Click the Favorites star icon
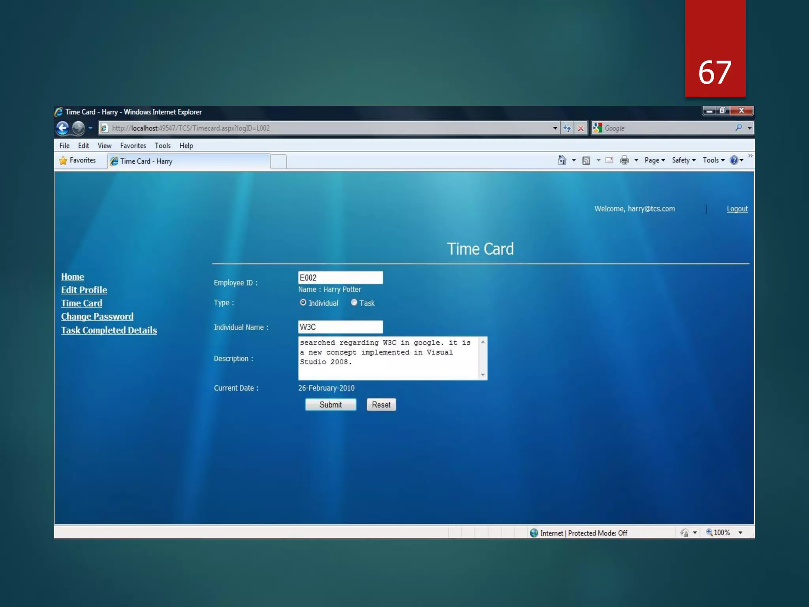Image resolution: width=809 pixels, height=607 pixels. coord(63,160)
